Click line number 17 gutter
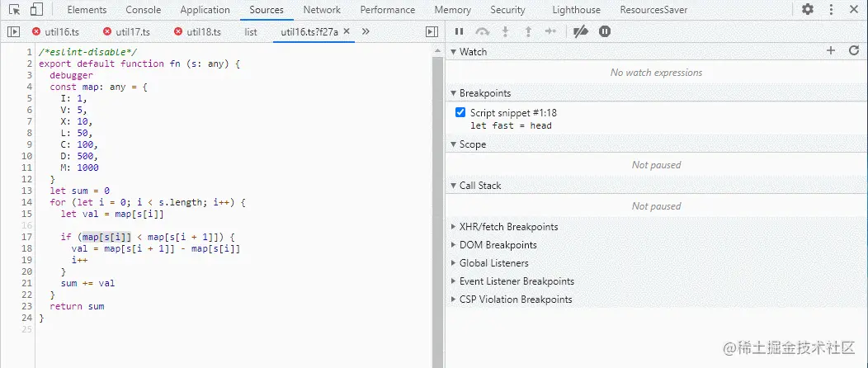This screenshot has width=868, height=368. click(x=27, y=237)
